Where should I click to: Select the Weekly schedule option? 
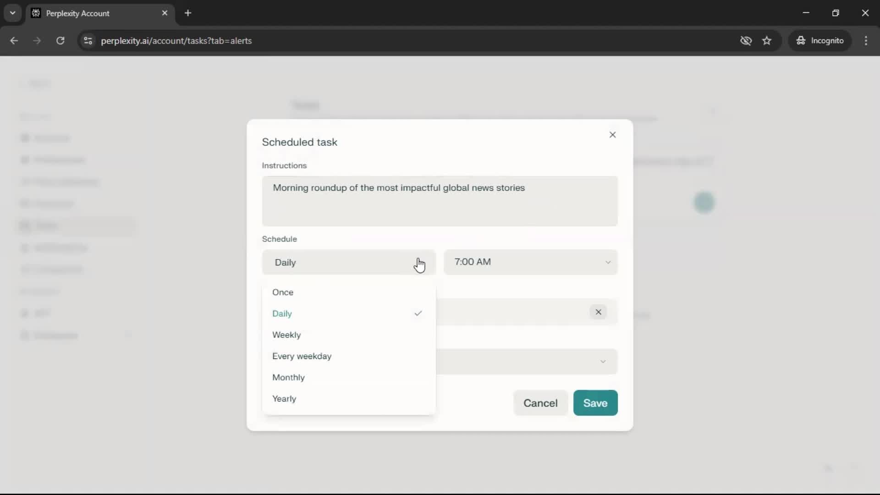pos(286,335)
